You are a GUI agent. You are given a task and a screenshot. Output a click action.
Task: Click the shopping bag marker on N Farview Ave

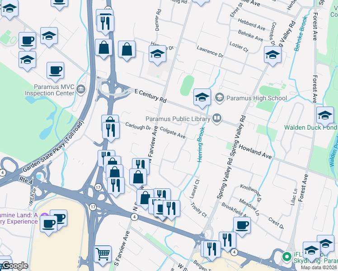click(138, 178)
